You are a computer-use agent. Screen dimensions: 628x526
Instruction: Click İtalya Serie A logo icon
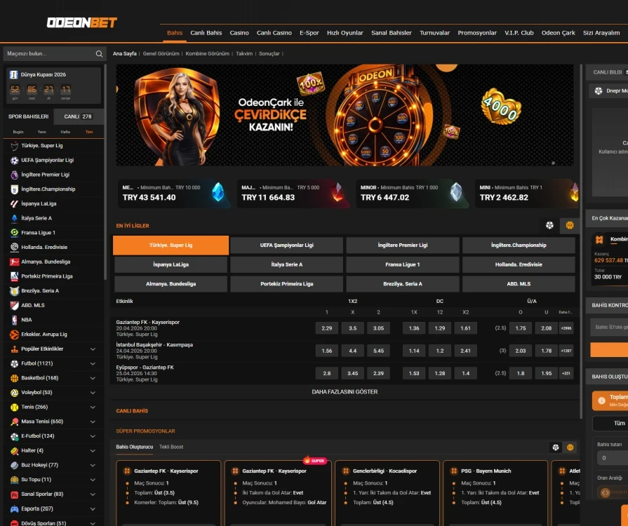(x=15, y=218)
